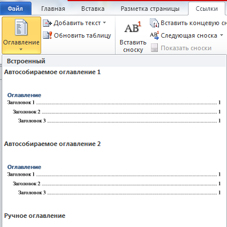Switch to the Вставка tab
Screen dimensions: 227x227
[93, 9]
